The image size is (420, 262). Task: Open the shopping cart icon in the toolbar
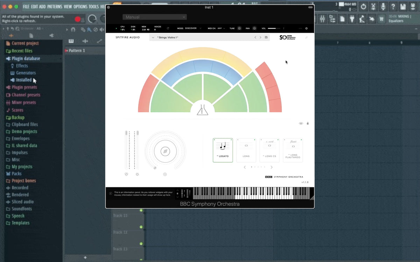(381, 19)
